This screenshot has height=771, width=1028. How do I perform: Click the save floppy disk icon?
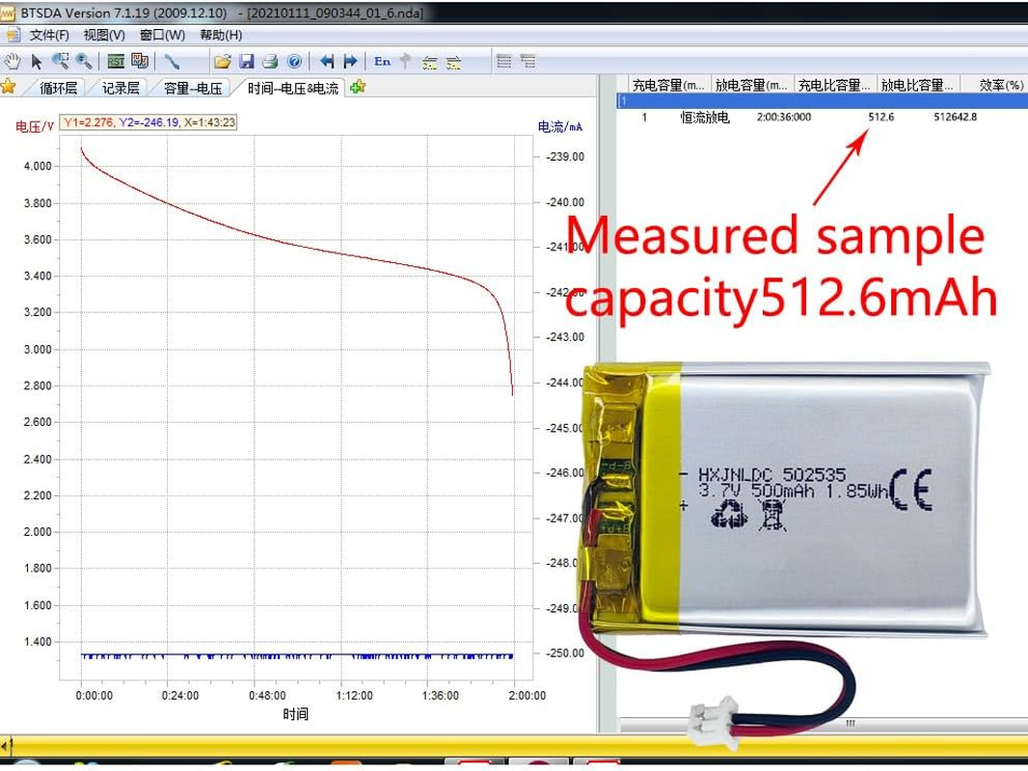(x=247, y=61)
